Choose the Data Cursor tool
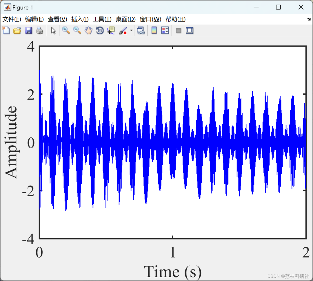This screenshot has width=313, height=281. (x=111, y=30)
